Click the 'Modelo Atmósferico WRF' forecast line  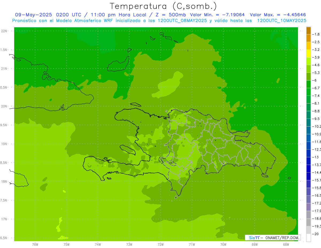pyautogui.click(x=159, y=21)
